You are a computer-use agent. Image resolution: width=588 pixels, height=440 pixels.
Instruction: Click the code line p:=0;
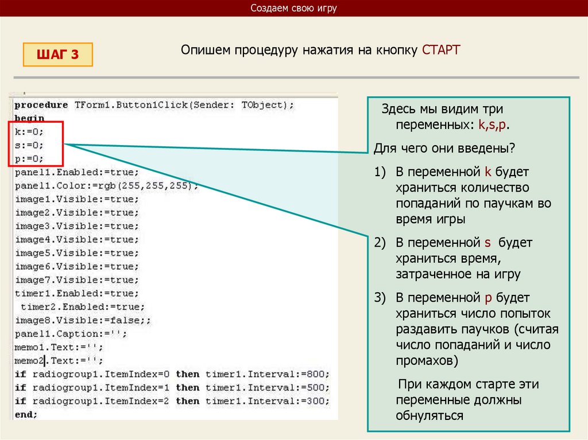(x=29, y=158)
